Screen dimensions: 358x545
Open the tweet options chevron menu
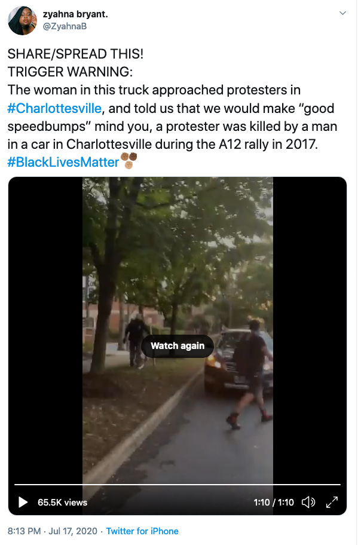point(342,13)
